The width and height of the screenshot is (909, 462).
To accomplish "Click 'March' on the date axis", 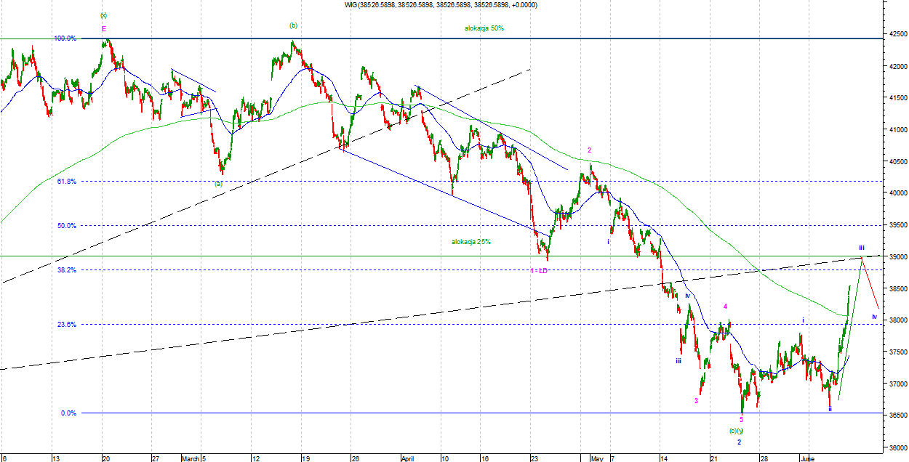I will (192, 458).
